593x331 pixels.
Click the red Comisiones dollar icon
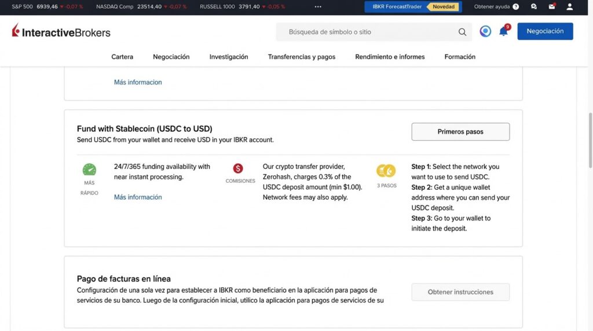[238, 168]
